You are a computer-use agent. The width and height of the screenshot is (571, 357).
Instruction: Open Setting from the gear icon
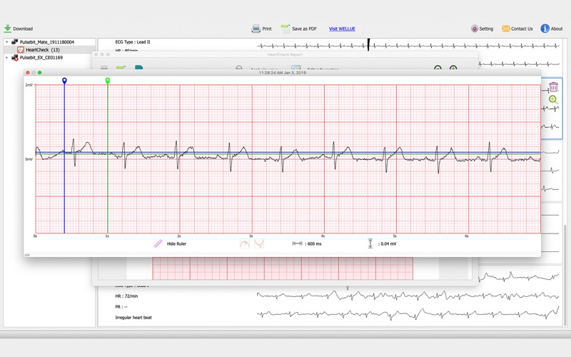tap(475, 29)
